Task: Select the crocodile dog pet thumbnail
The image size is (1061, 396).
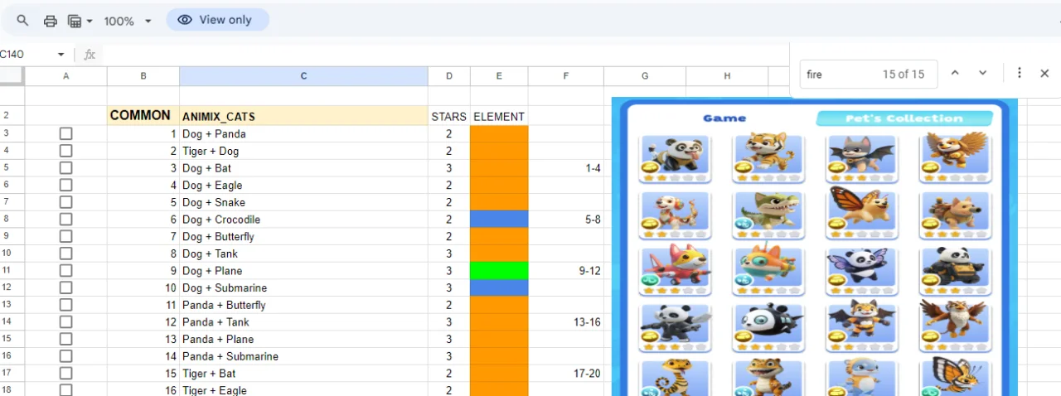Action: click(768, 215)
